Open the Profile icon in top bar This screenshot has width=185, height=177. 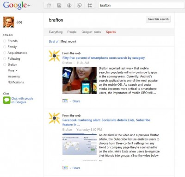click(69, 6)
